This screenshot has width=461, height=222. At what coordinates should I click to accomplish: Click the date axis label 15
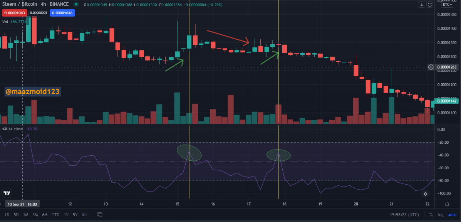pyautogui.click(x=177, y=204)
